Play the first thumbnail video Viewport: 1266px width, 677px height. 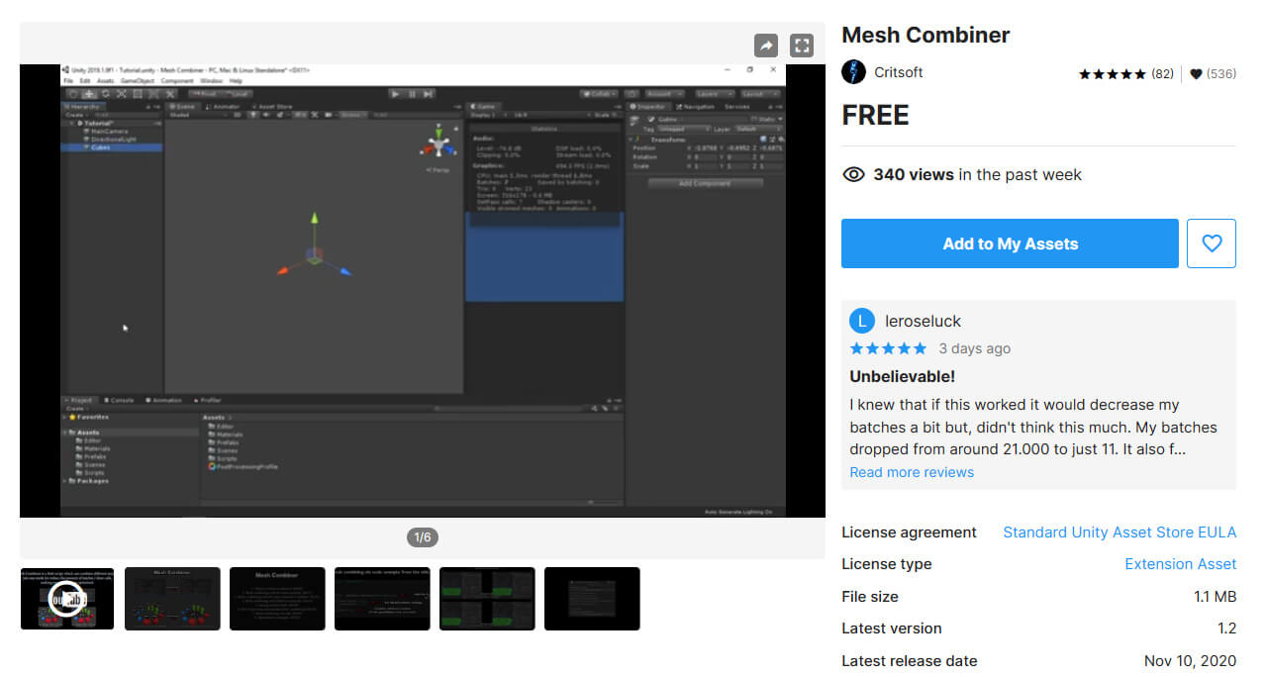67,599
